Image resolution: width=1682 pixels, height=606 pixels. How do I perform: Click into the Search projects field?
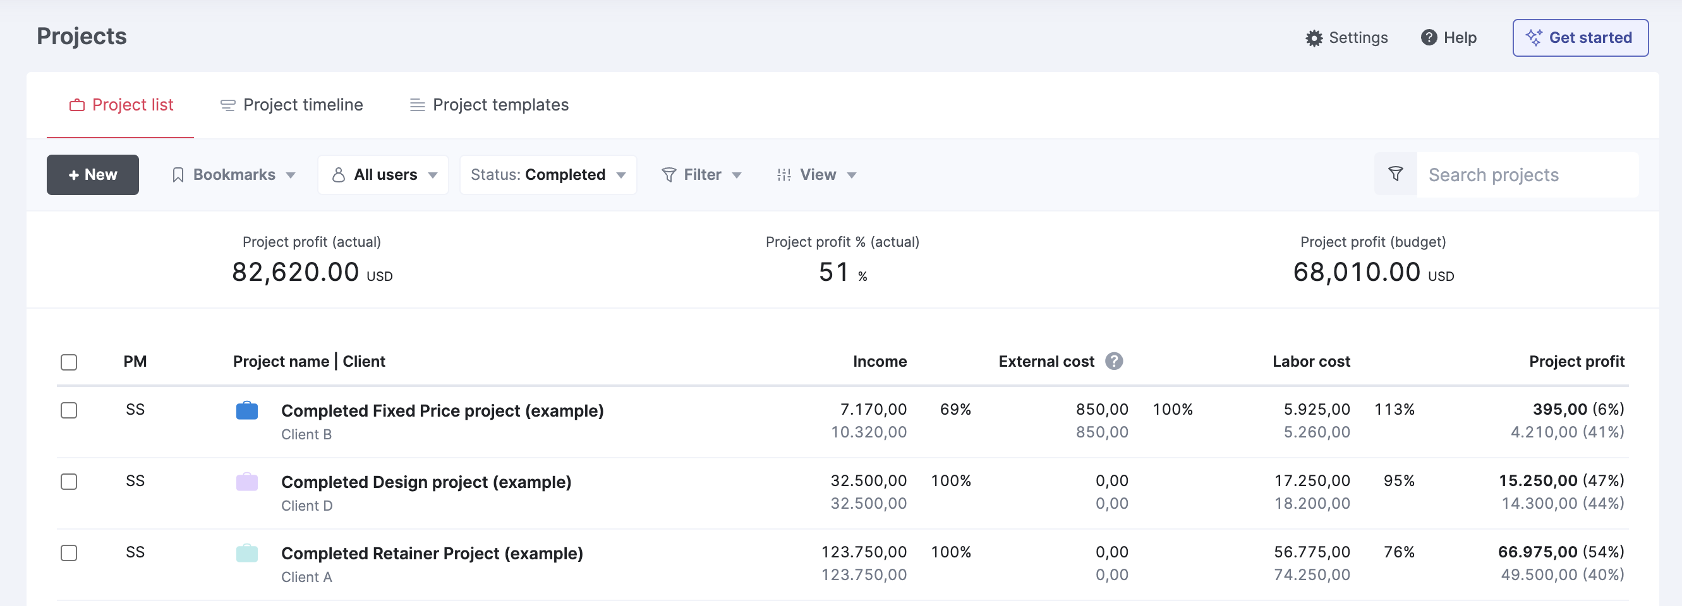point(1525,175)
